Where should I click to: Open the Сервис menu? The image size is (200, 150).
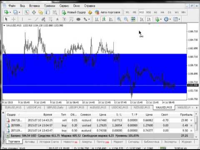point(64,6)
